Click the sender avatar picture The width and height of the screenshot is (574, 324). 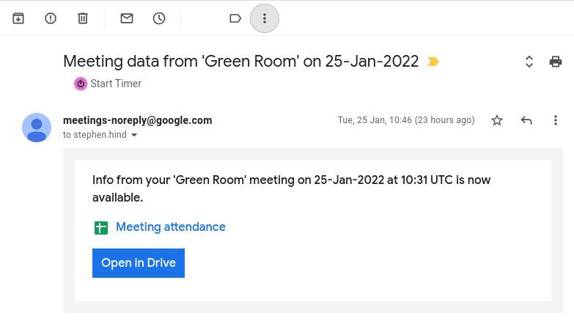point(37,128)
